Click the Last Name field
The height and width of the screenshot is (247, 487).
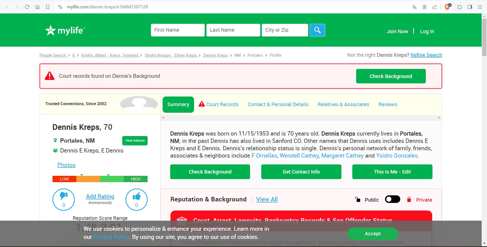point(233,30)
